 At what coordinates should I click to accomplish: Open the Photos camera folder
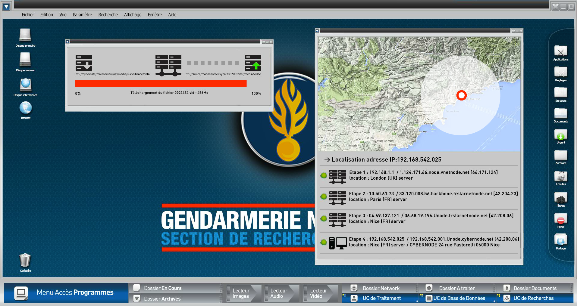tap(560, 198)
